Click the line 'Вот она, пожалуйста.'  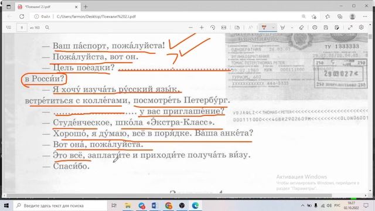[x=98, y=144]
